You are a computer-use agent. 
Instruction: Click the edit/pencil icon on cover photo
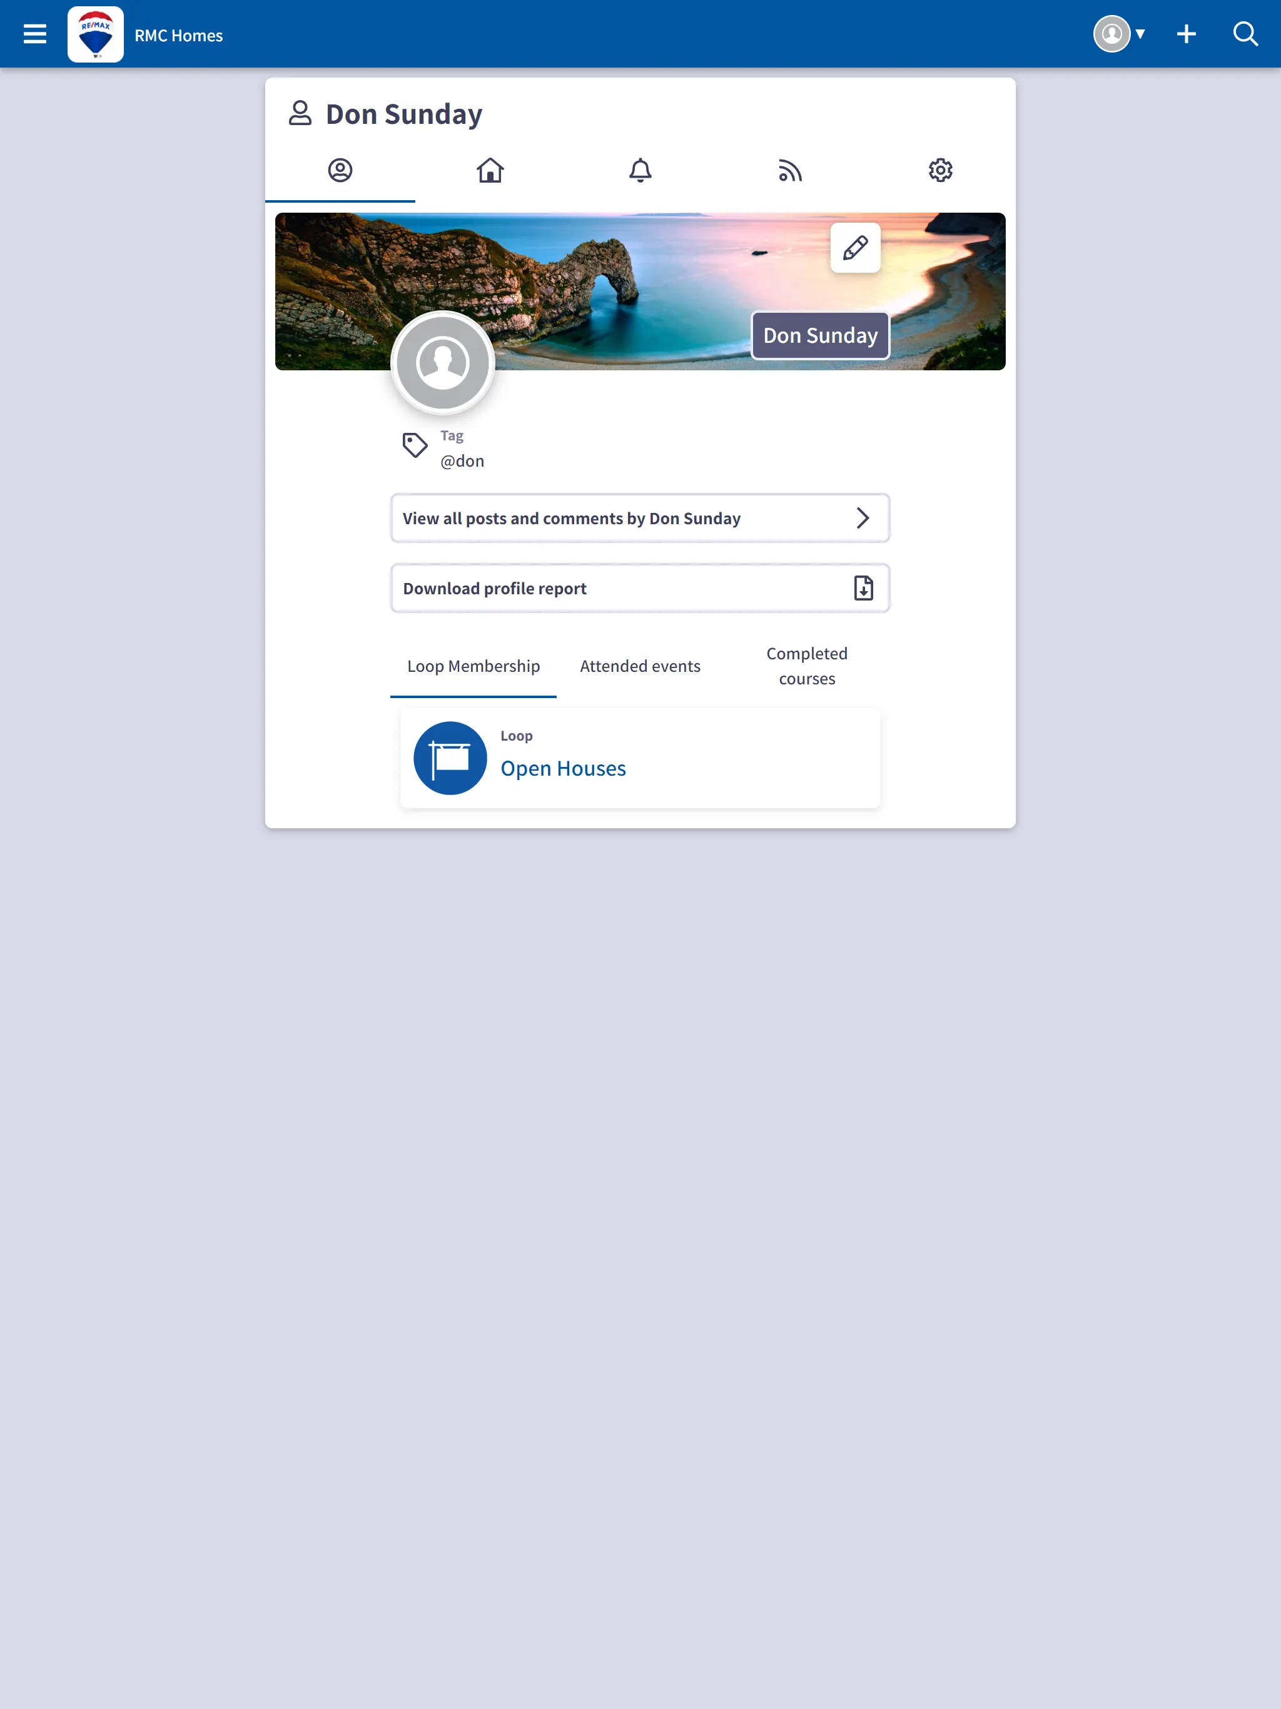coord(854,248)
